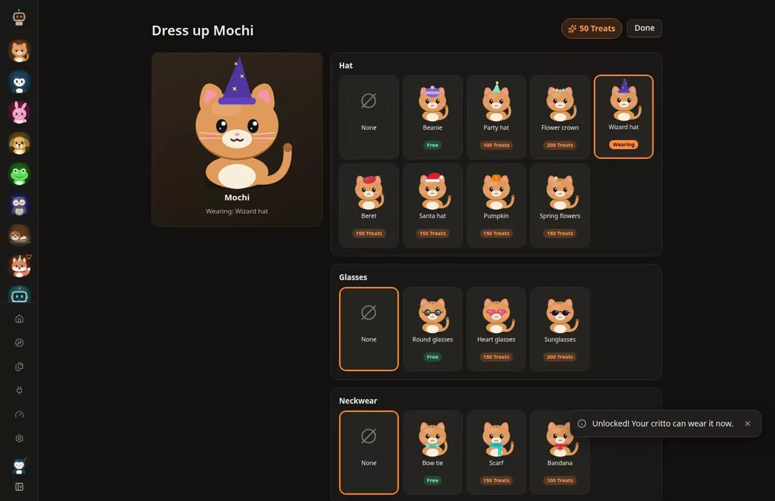Viewport: 775px width, 501px height.
Task: Select the fox with party hat avatar
Action: (19, 266)
